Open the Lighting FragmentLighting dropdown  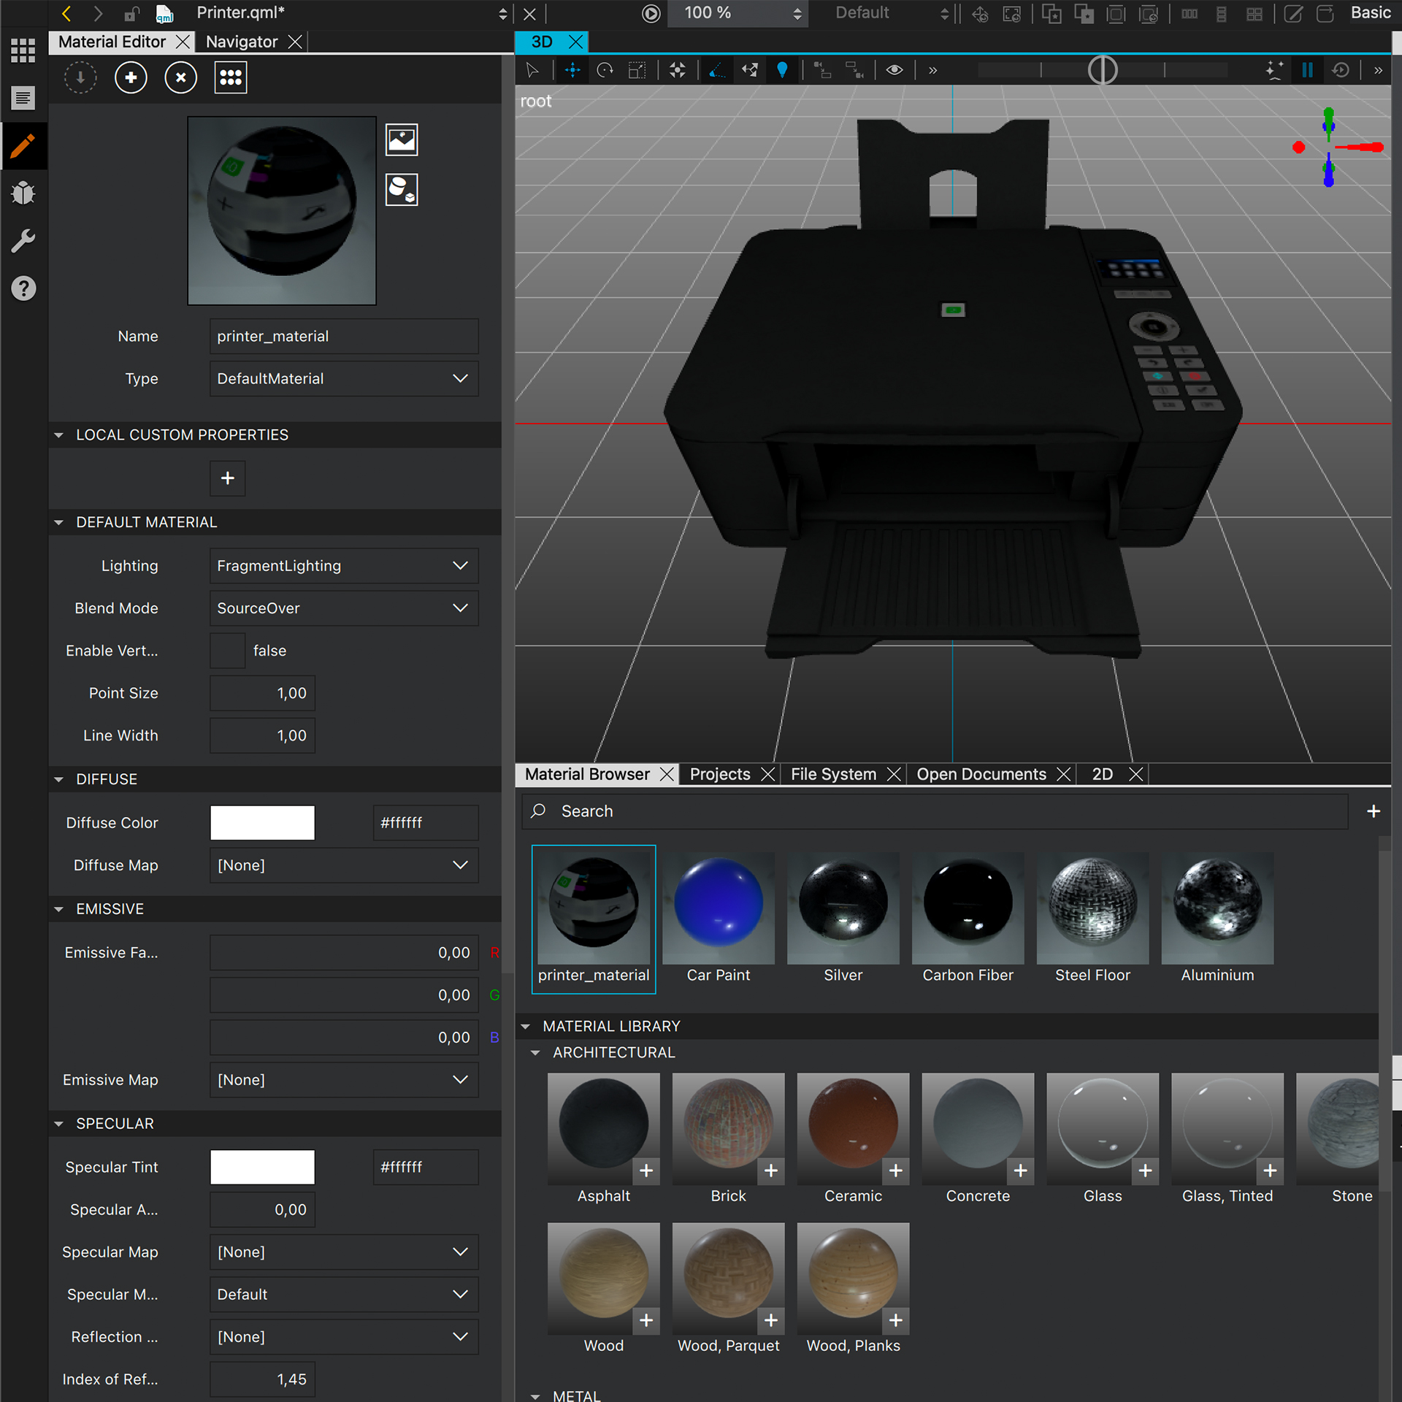(x=343, y=566)
